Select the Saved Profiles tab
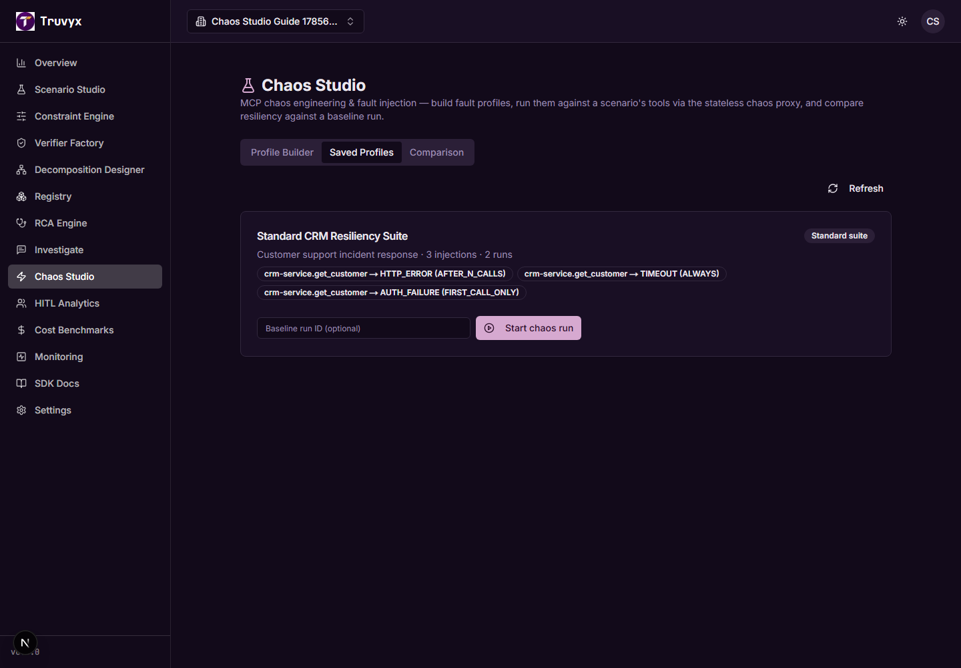This screenshot has height=668, width=961. coord(362,152)
